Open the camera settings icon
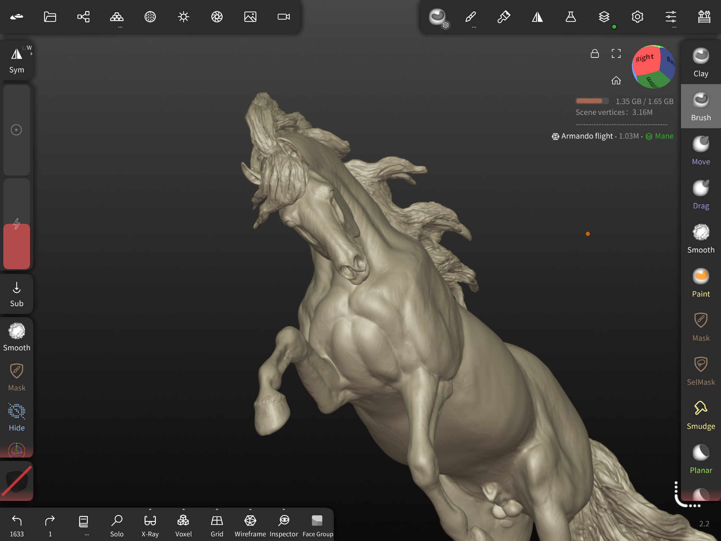This screenshot has width=721, height=541. [283, 17]
